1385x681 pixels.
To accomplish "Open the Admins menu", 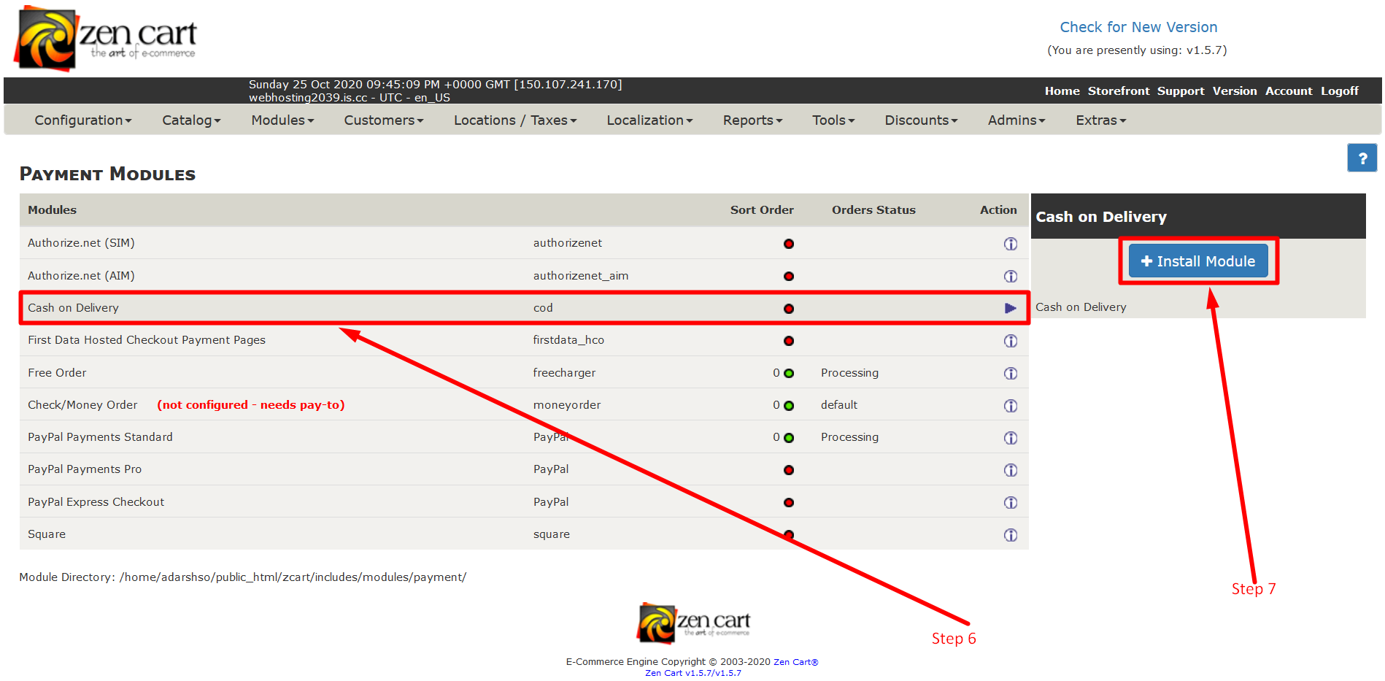I will click(x=1016, y=120).
